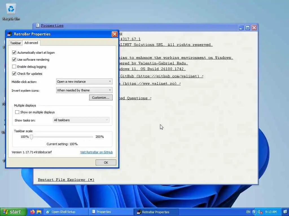Open Visit RetroBar on GitHub link
Viewport: 289px width, 216px height.
97,152
